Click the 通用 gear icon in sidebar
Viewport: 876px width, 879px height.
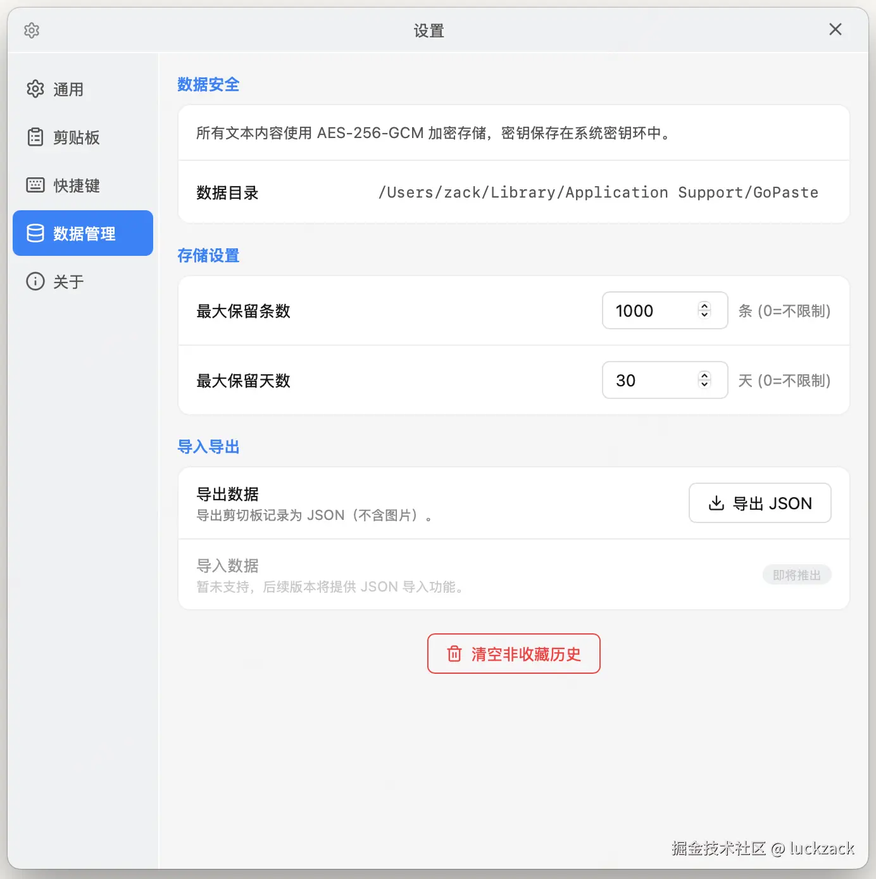tap(35, 89)
